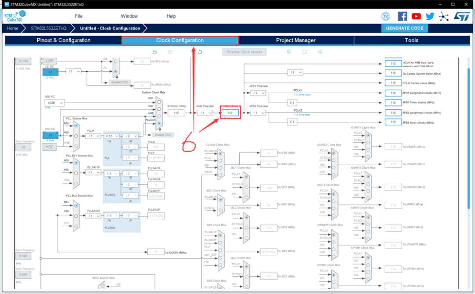Open the YouTube link icon
Image resolution: width=475 pixels, height=294 pixels.
tap(416, 16)
